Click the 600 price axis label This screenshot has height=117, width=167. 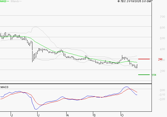(162, 28)
